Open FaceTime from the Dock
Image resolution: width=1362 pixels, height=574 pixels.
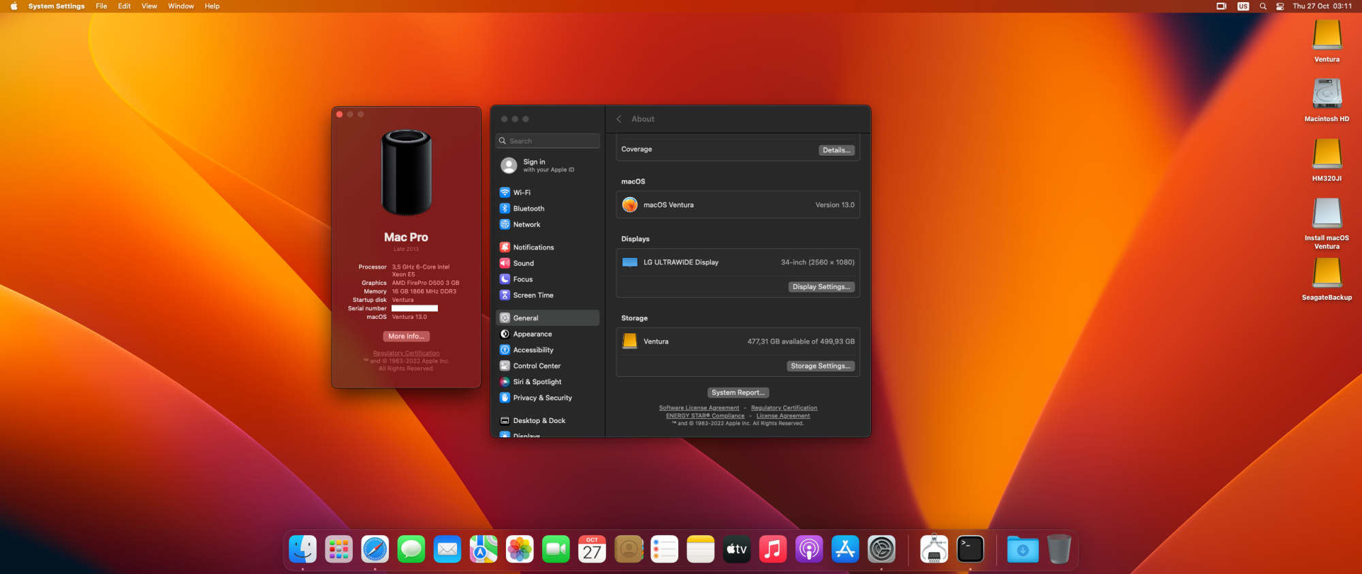click(x=556, y=549)
